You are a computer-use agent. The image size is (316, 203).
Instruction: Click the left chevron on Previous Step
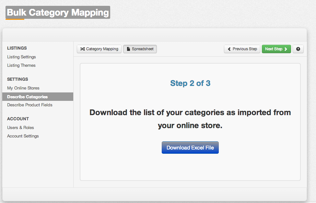[x=229, y=49]
